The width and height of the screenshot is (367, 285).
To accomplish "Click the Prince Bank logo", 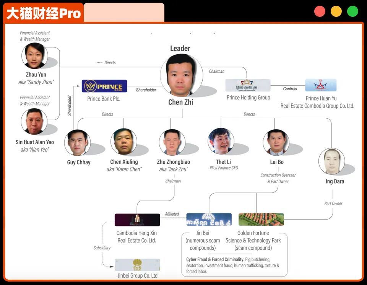I will click(x=104, y=86).
